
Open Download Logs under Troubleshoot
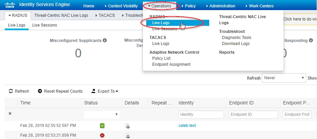point(236,44)
